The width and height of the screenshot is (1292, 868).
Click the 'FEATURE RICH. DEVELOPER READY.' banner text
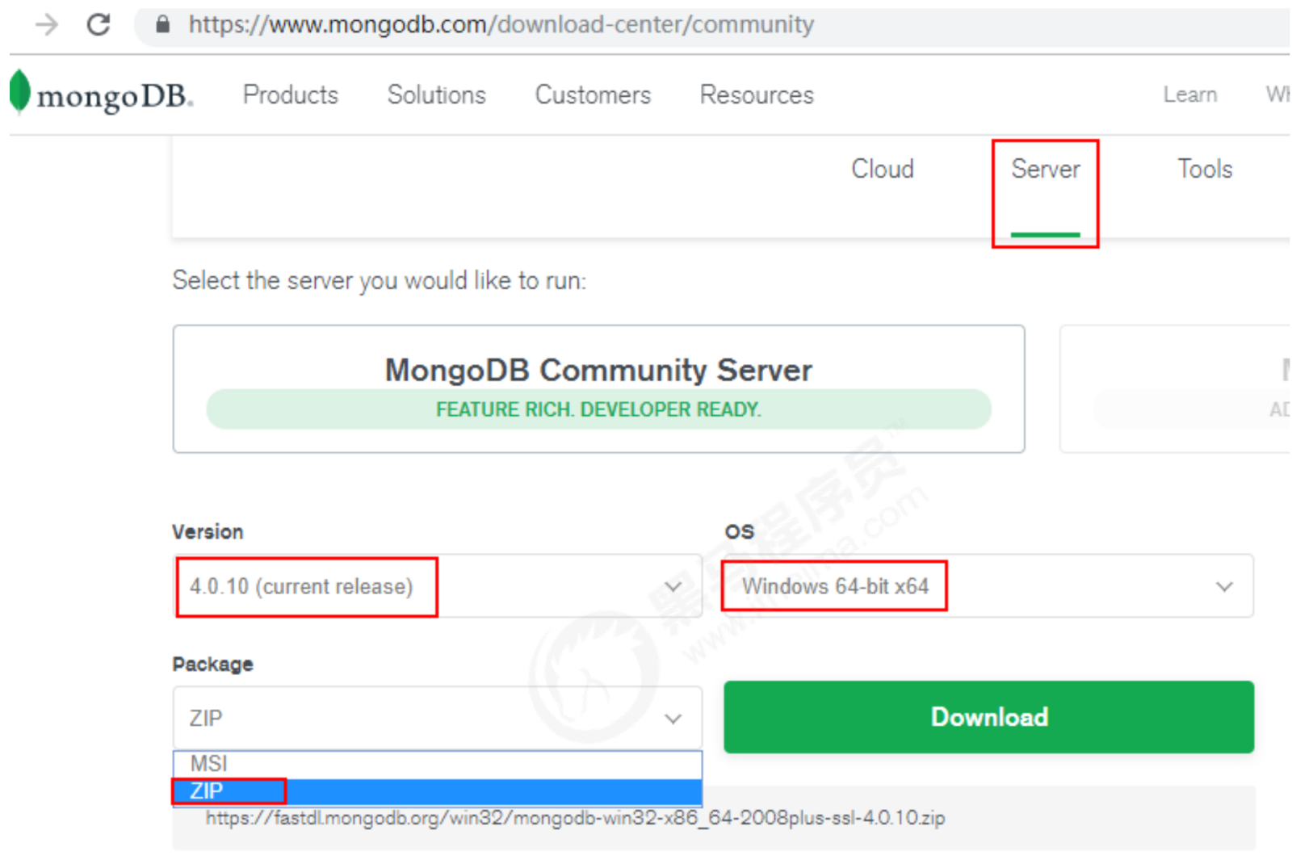point(598,409)
